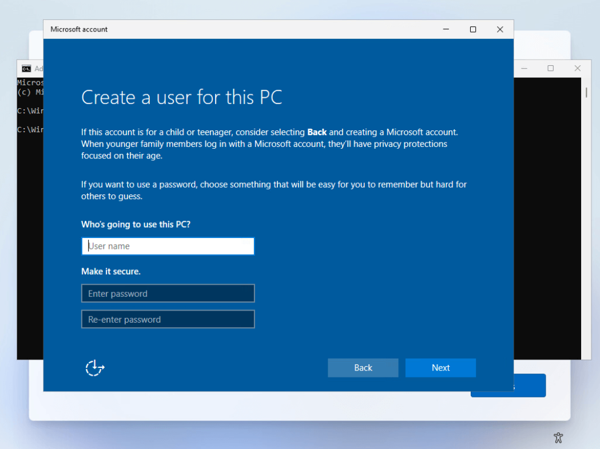The width and height of the screenshot is (600, 449).
Task: Click the "Create a user for this PC" heading
Action: click(x=182, y=97)
